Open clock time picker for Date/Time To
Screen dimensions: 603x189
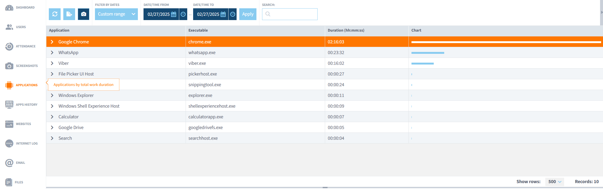pos(233,14)
